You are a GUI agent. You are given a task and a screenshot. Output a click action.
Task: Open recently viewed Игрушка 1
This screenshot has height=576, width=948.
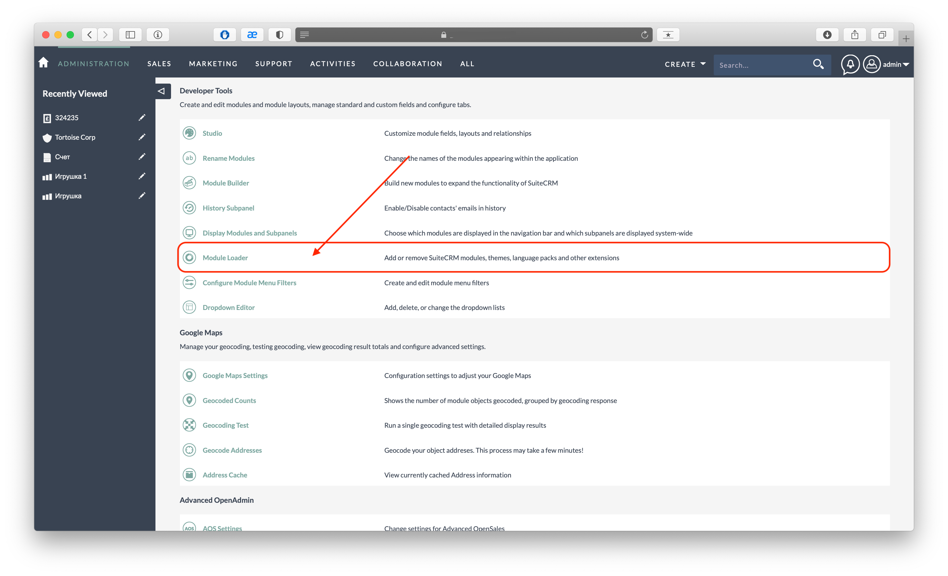pyautogui.click(x=71, y=176)
